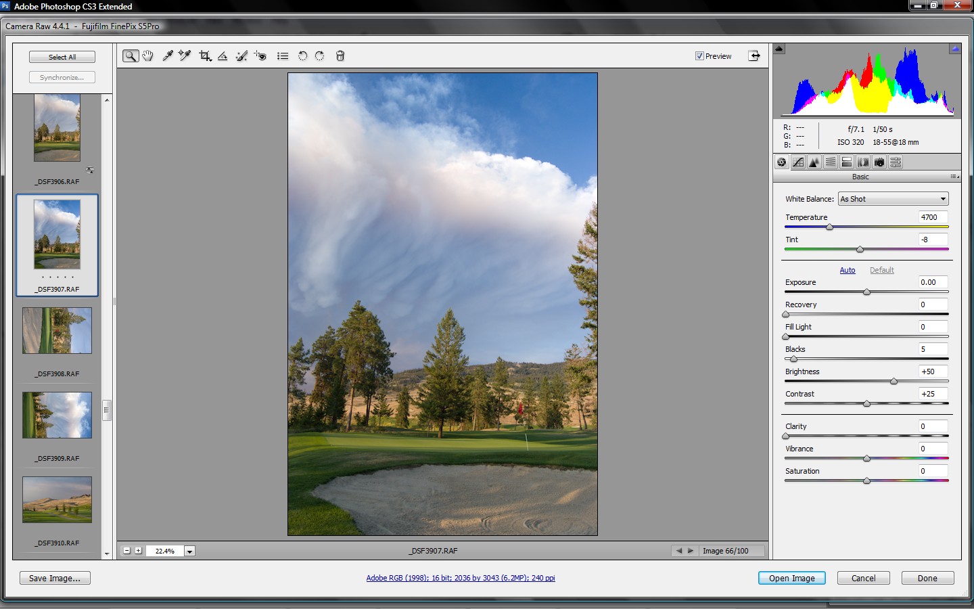Click Save Image button

point(55,579)
